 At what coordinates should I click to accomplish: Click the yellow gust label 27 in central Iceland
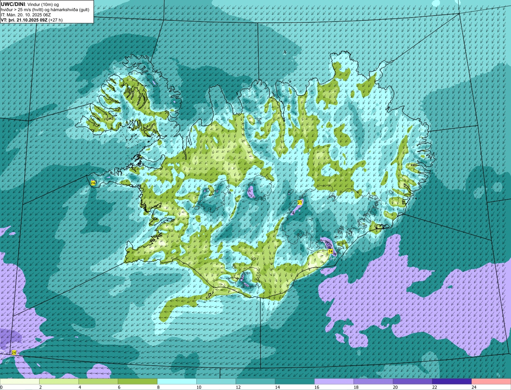[x=300, y=203]
